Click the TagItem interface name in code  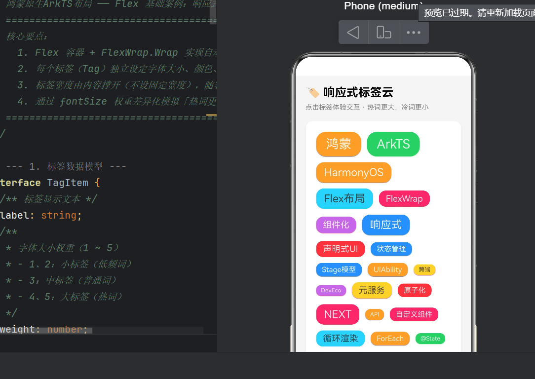click(x=68, y=183)
